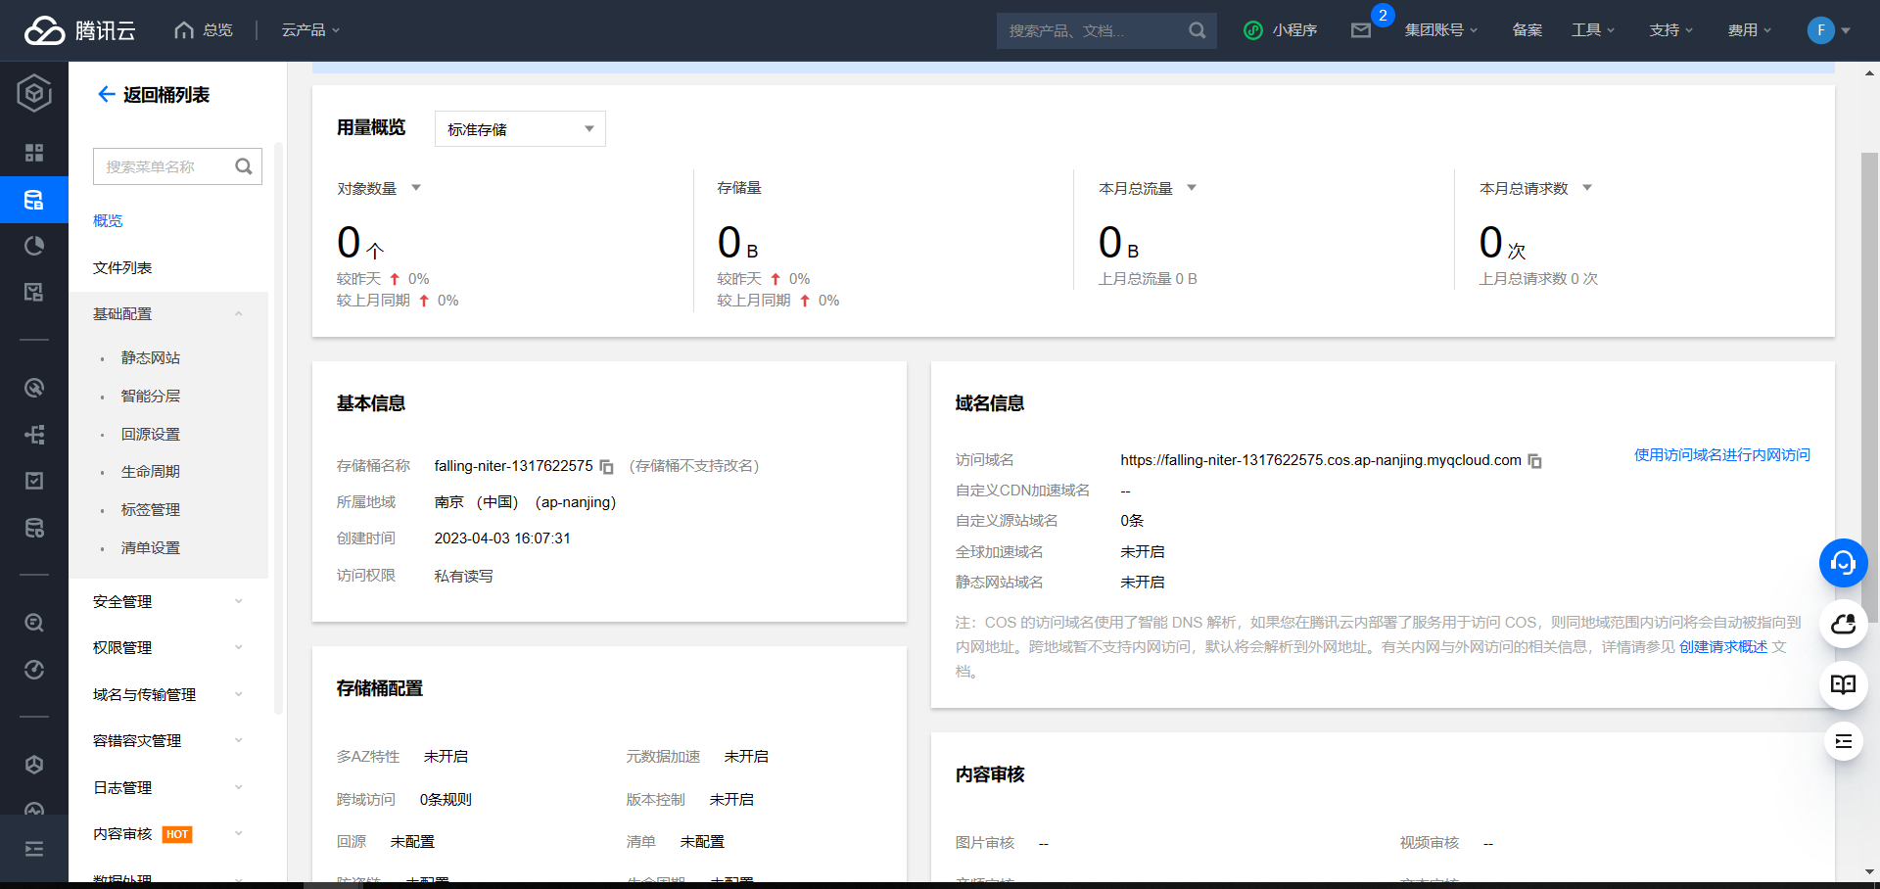Open the checklist document sidebar icon
The image size is (1880, 889).
click(34, 292)
